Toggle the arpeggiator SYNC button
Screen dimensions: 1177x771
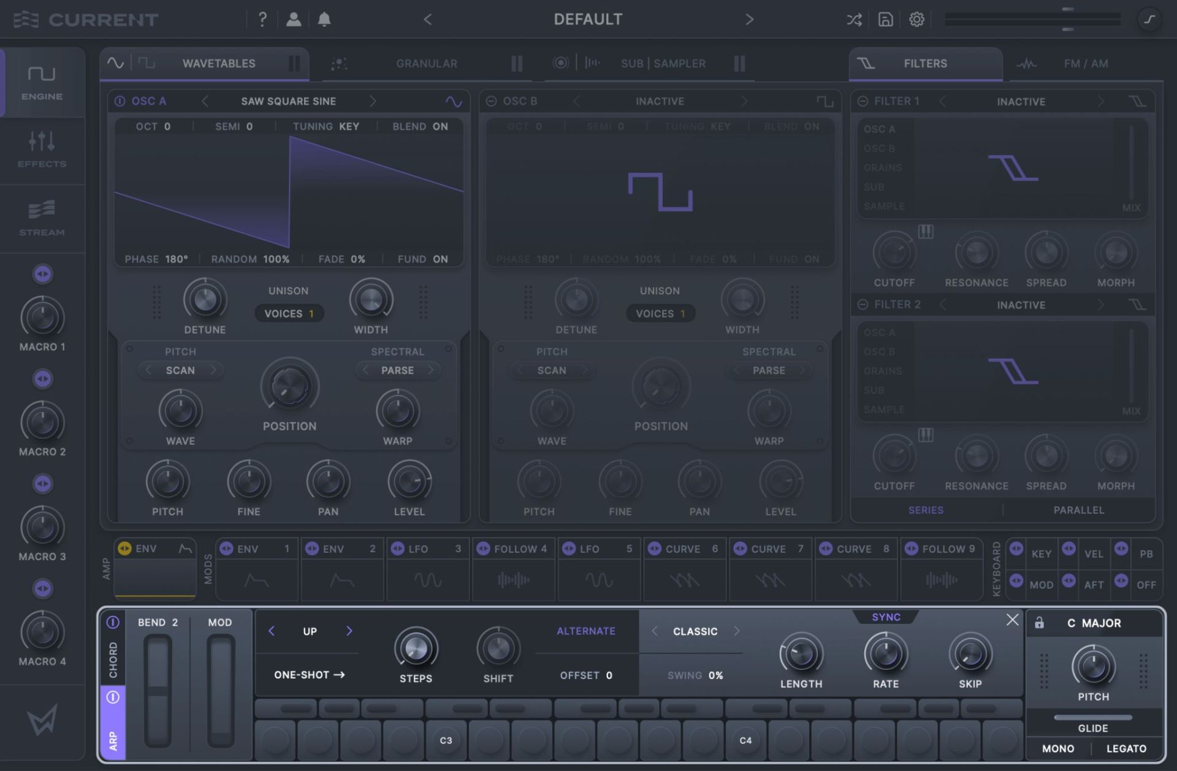(886, 617)
